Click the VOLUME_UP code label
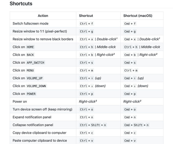This screenshot has width=173, height=144. pyautogui.click(x=35, y=78)
